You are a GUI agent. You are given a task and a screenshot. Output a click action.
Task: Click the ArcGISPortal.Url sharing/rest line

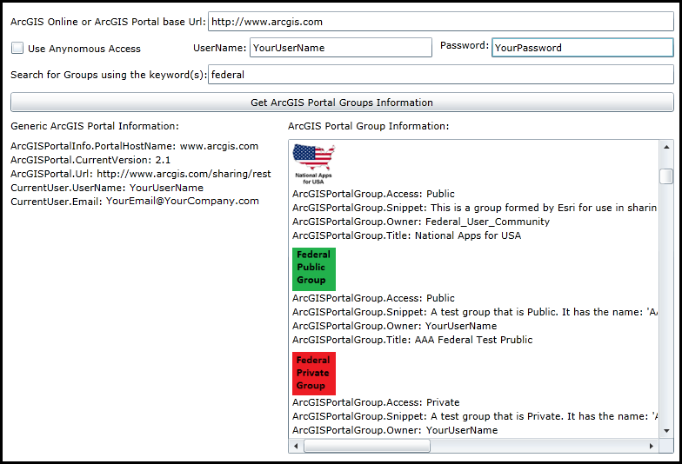click(x=141, y=174)
